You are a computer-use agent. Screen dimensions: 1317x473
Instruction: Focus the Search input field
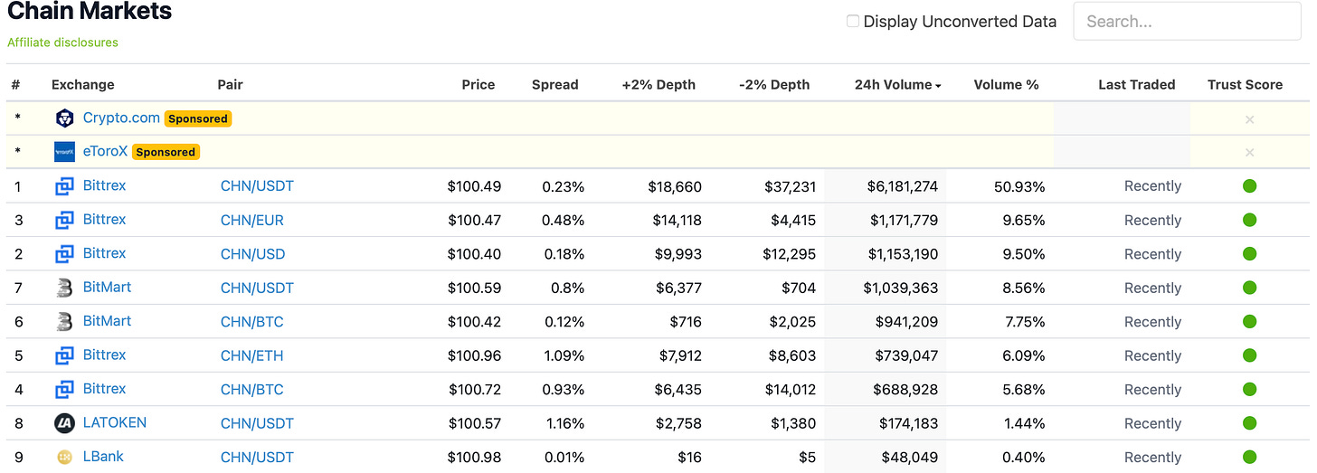tap(1187, 22)
